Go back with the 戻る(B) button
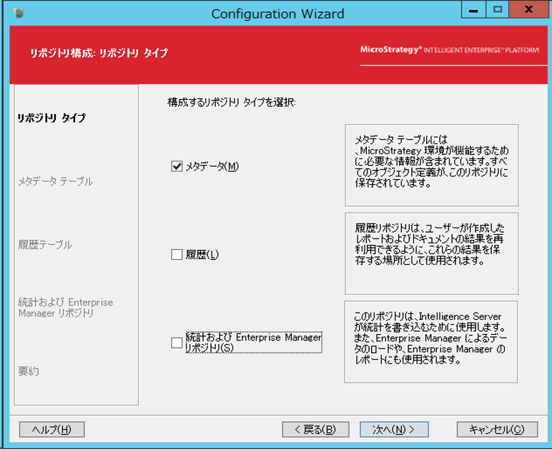The width and height of the screenshot is (552, 449). [315, 429]
